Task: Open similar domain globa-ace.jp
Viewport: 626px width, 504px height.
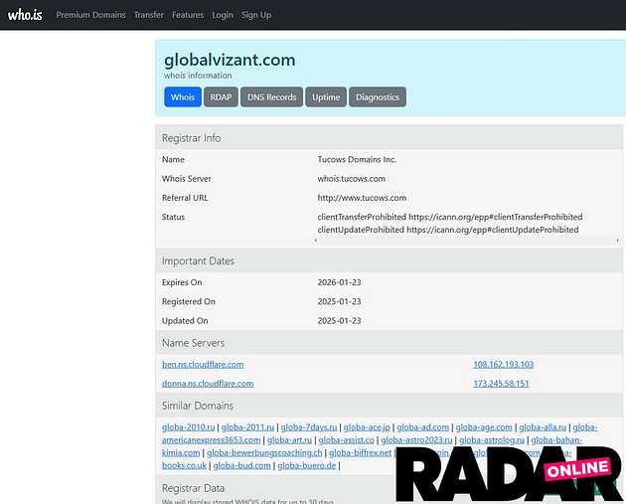Action: click(367, 426)
